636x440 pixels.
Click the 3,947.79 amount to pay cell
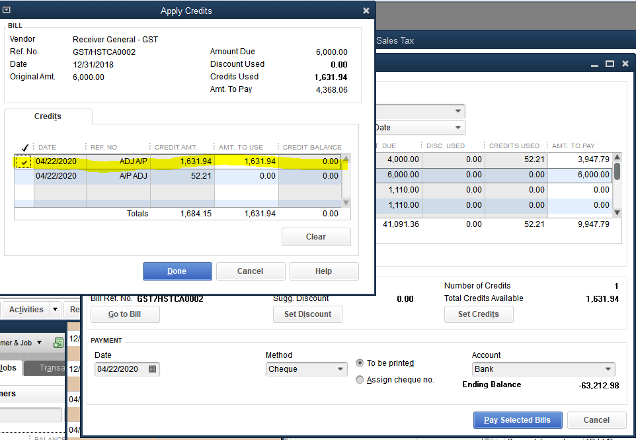pos(580,159)
